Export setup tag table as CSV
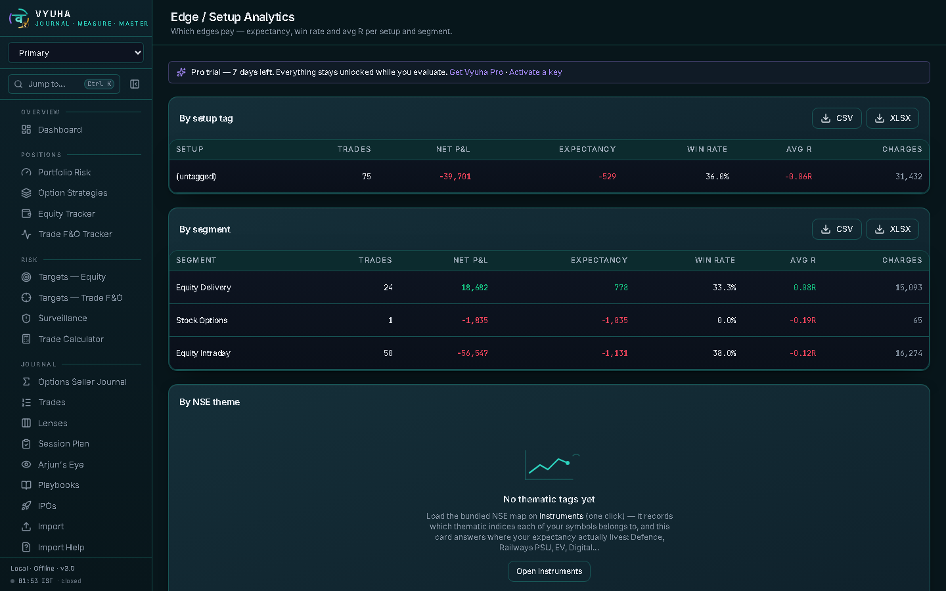Image resolution: width=946 pixels, height=591 pixels. [837, 118]
